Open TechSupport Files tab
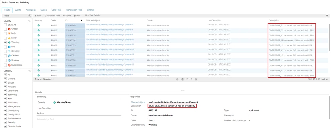The image size is (333, 128). [74, 10]
